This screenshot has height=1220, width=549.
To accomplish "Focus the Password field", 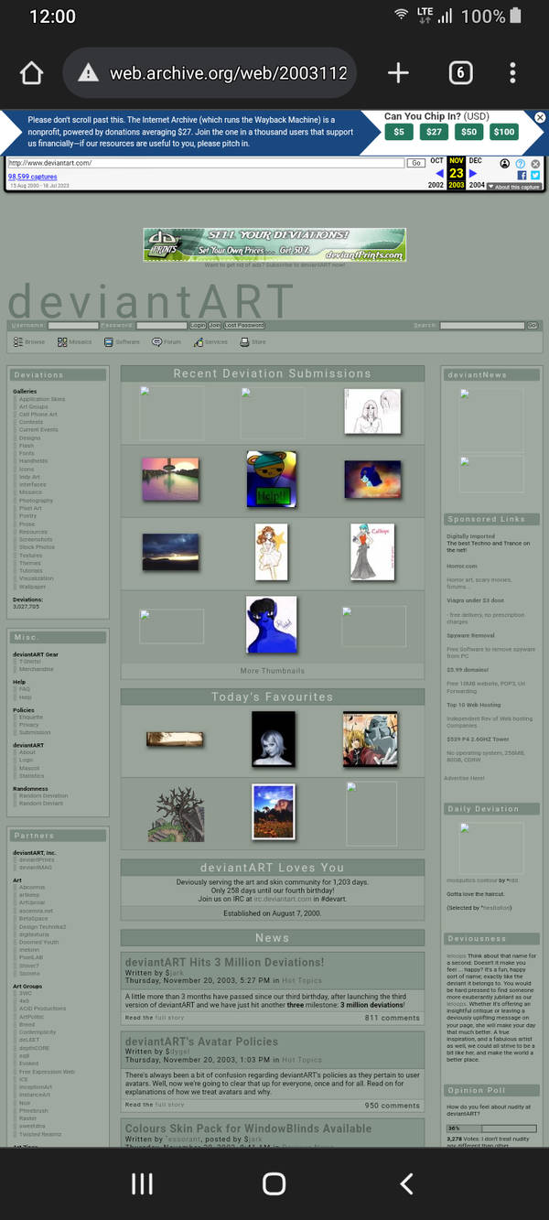I will click(x=162, y=325).
